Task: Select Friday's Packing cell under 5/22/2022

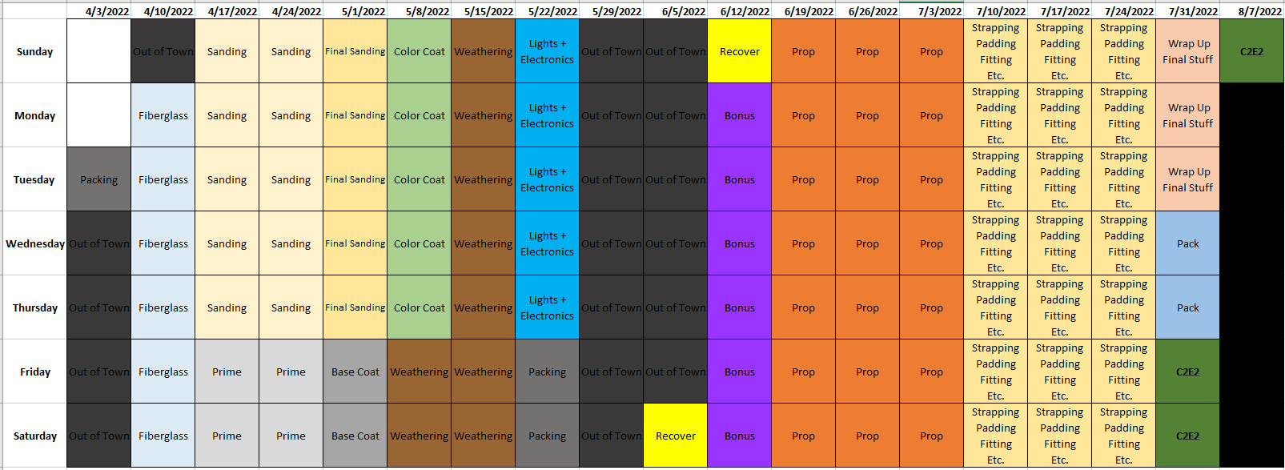Action: 547,372
